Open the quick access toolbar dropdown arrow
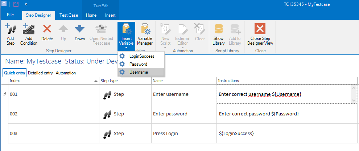This screenshot has height=151, width=359. [x=26, y=5]
